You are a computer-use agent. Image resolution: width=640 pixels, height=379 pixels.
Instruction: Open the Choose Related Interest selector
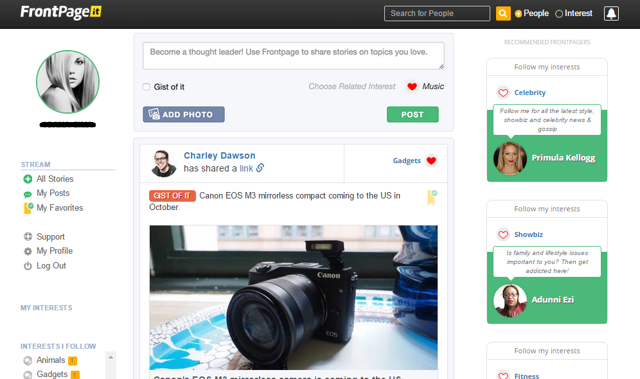352,87
